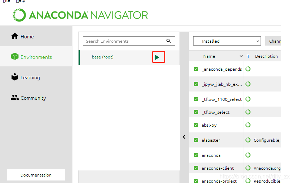Click the Documentation button

pos(36,175)
